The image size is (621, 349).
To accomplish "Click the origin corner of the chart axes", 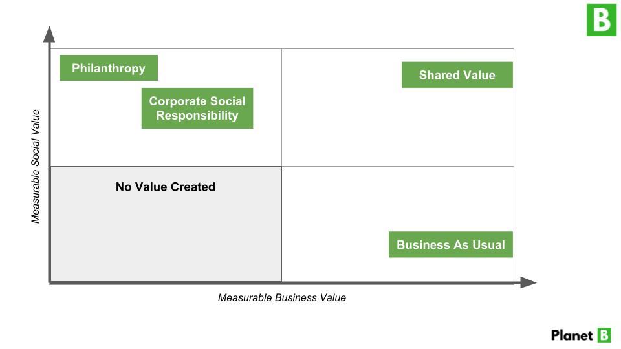I will [50, 282].
